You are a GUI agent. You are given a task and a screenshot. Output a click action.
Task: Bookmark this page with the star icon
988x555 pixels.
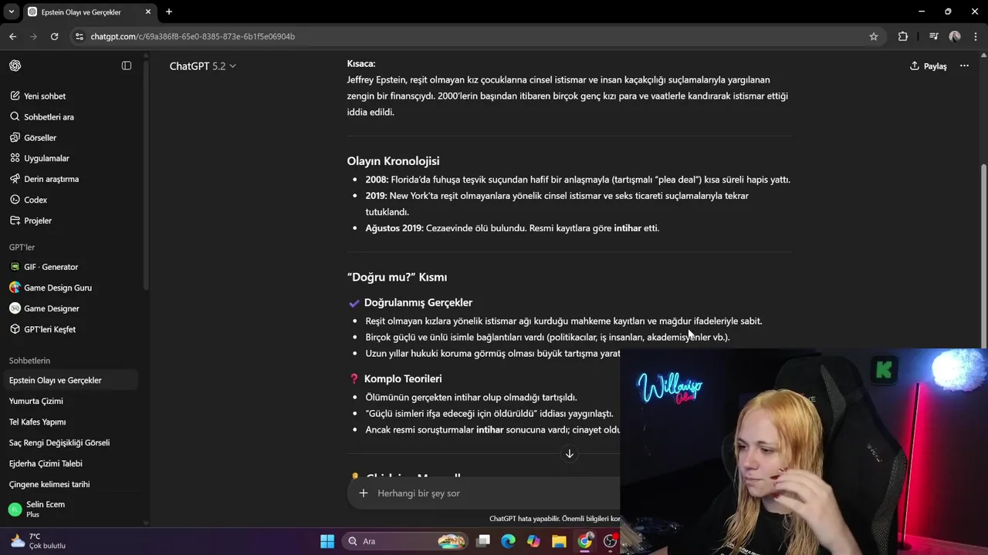[x=874, y=36]
